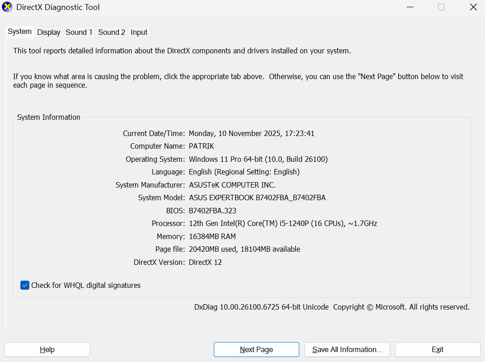Exit the DirectX Diagnostic Tool
Image resolution: width=485 pixels, height=362 pixels.
coord(437,349)
